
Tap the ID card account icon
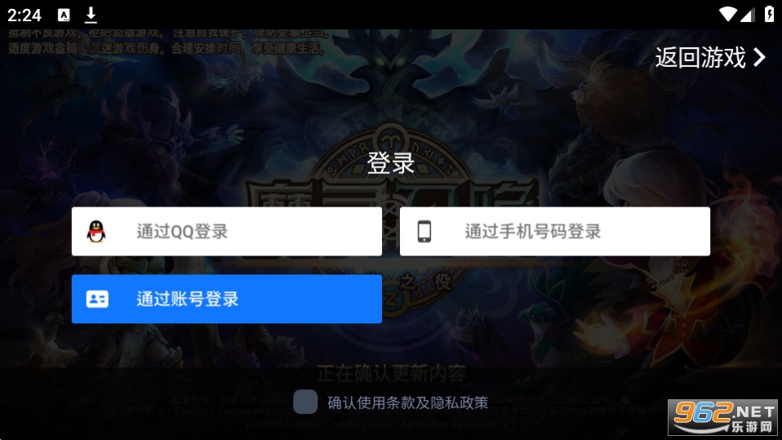[x=97, y=299]
